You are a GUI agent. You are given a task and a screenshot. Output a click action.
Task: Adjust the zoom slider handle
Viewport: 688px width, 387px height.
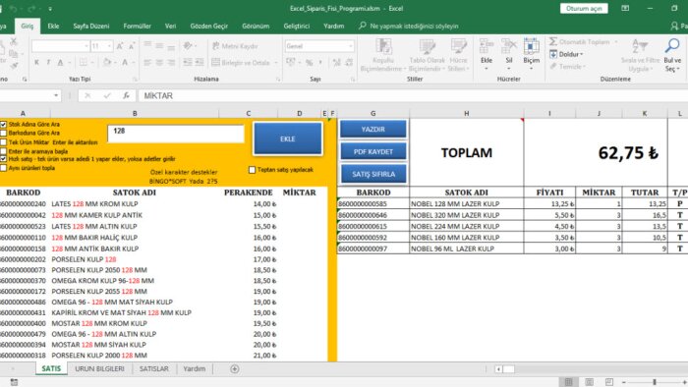(655, 382)
